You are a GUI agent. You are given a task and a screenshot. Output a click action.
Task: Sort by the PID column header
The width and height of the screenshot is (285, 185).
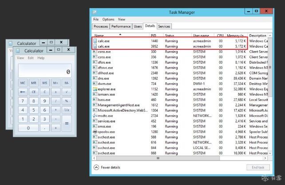pos(157,35)
